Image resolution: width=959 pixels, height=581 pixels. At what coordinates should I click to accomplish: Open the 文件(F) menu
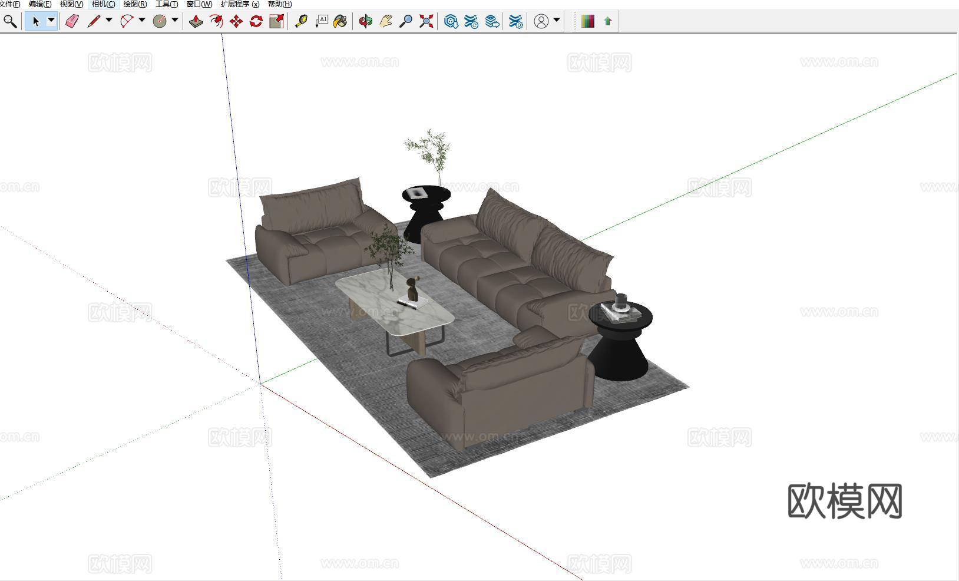(10, 4)
